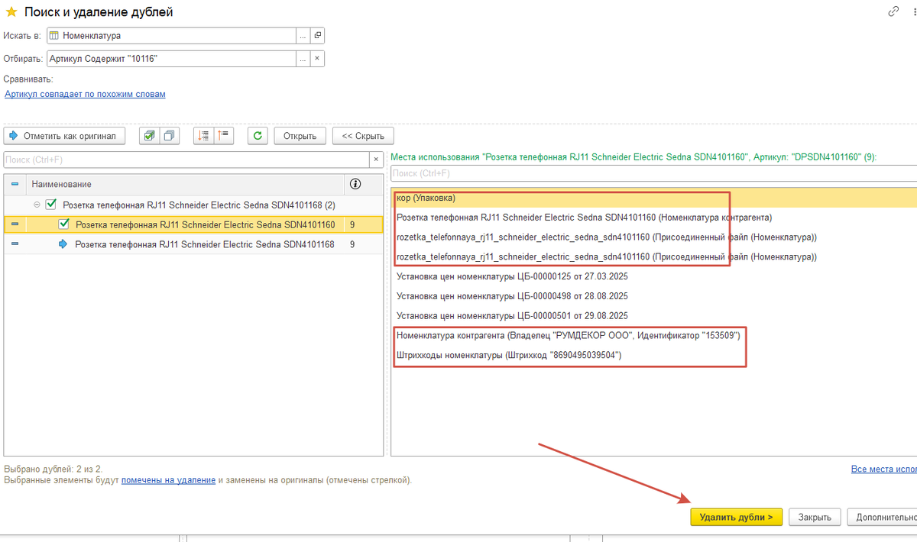Focus the left panel search field

click(186, 160)
